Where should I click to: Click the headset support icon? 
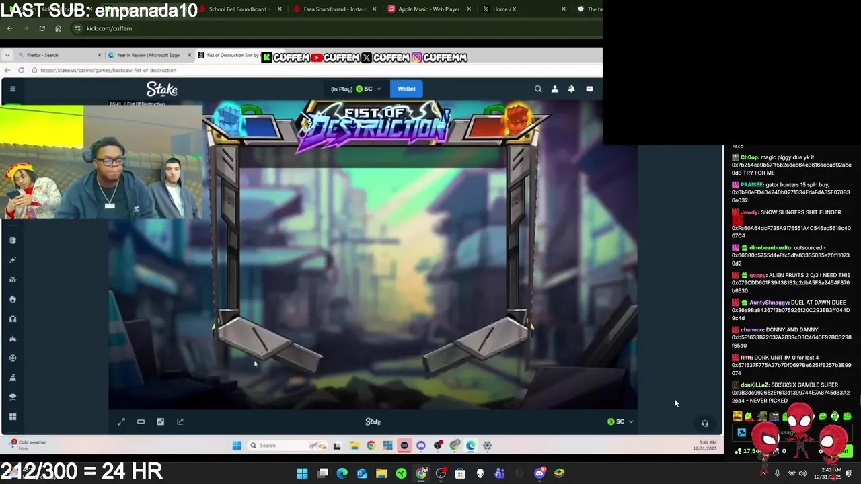[704, 424]
